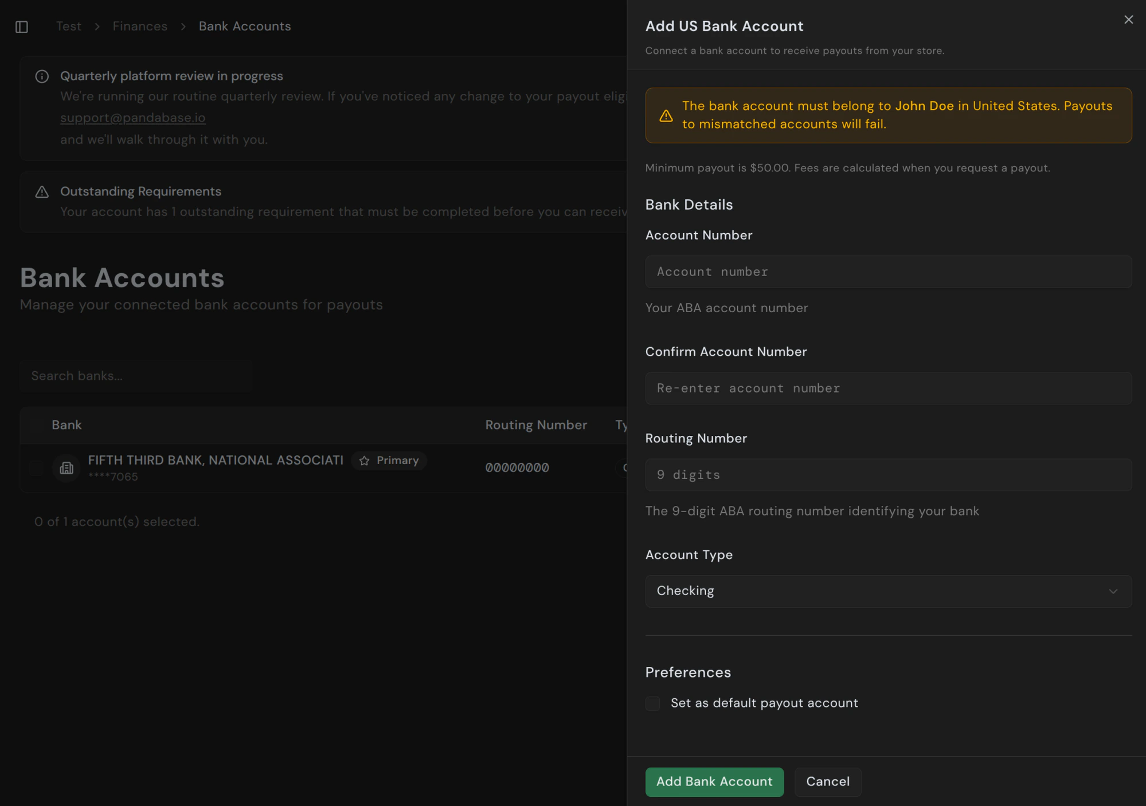Image resolution: width=1146 pixels, height=806 pixels.
Task: Open Finances in the breadcrumb
Action: pyautogui.click(x=140, y=26)
